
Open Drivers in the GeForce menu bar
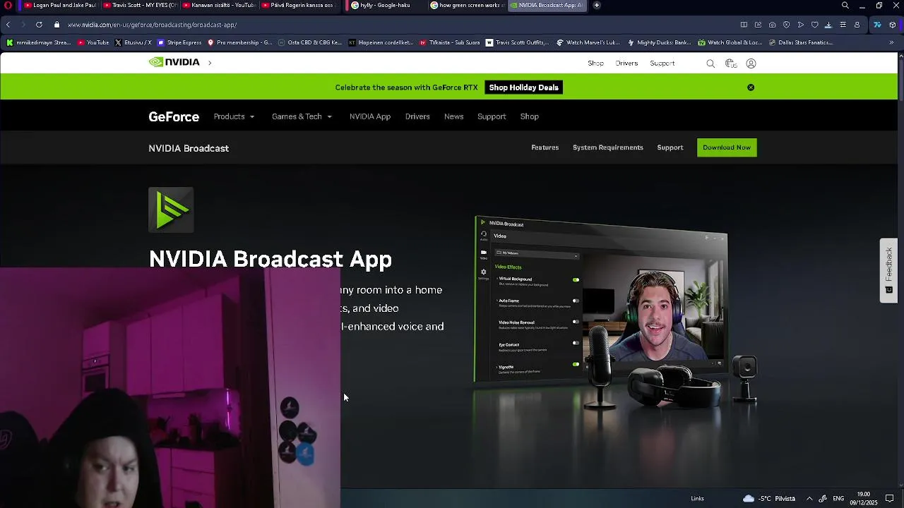click(417, 116)
